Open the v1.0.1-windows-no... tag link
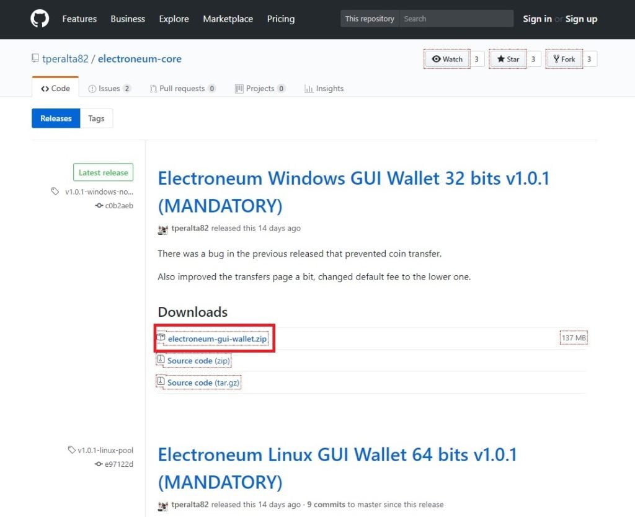Viewport: 635px width, 517px height. pos(99,192)
